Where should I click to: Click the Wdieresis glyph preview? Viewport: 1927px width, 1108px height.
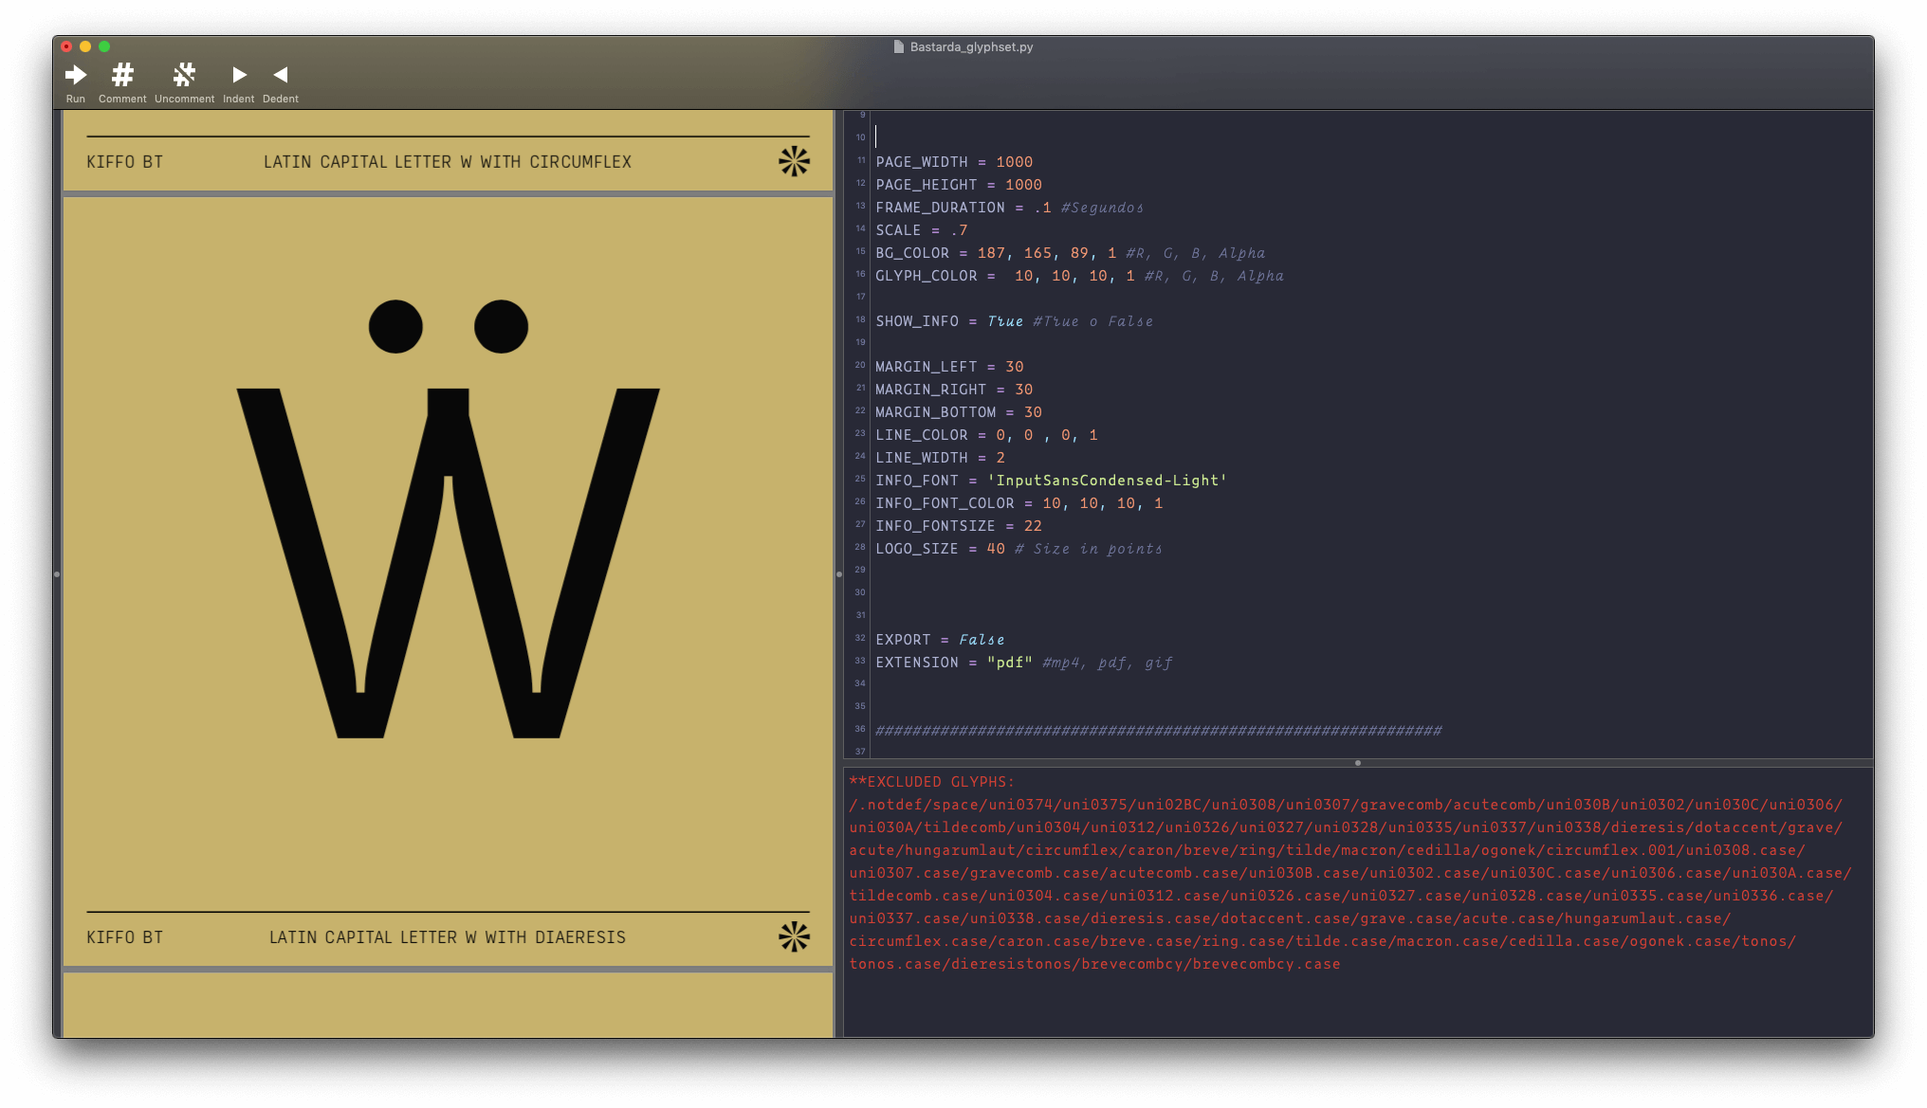tap(448, 518)
